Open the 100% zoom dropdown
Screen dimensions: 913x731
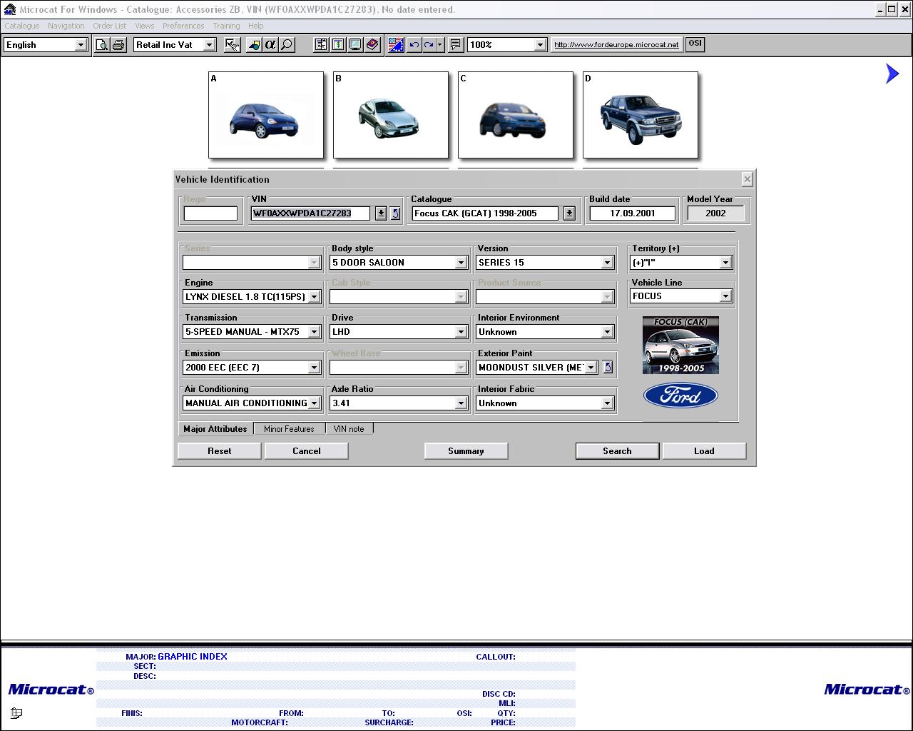(540, 45)
